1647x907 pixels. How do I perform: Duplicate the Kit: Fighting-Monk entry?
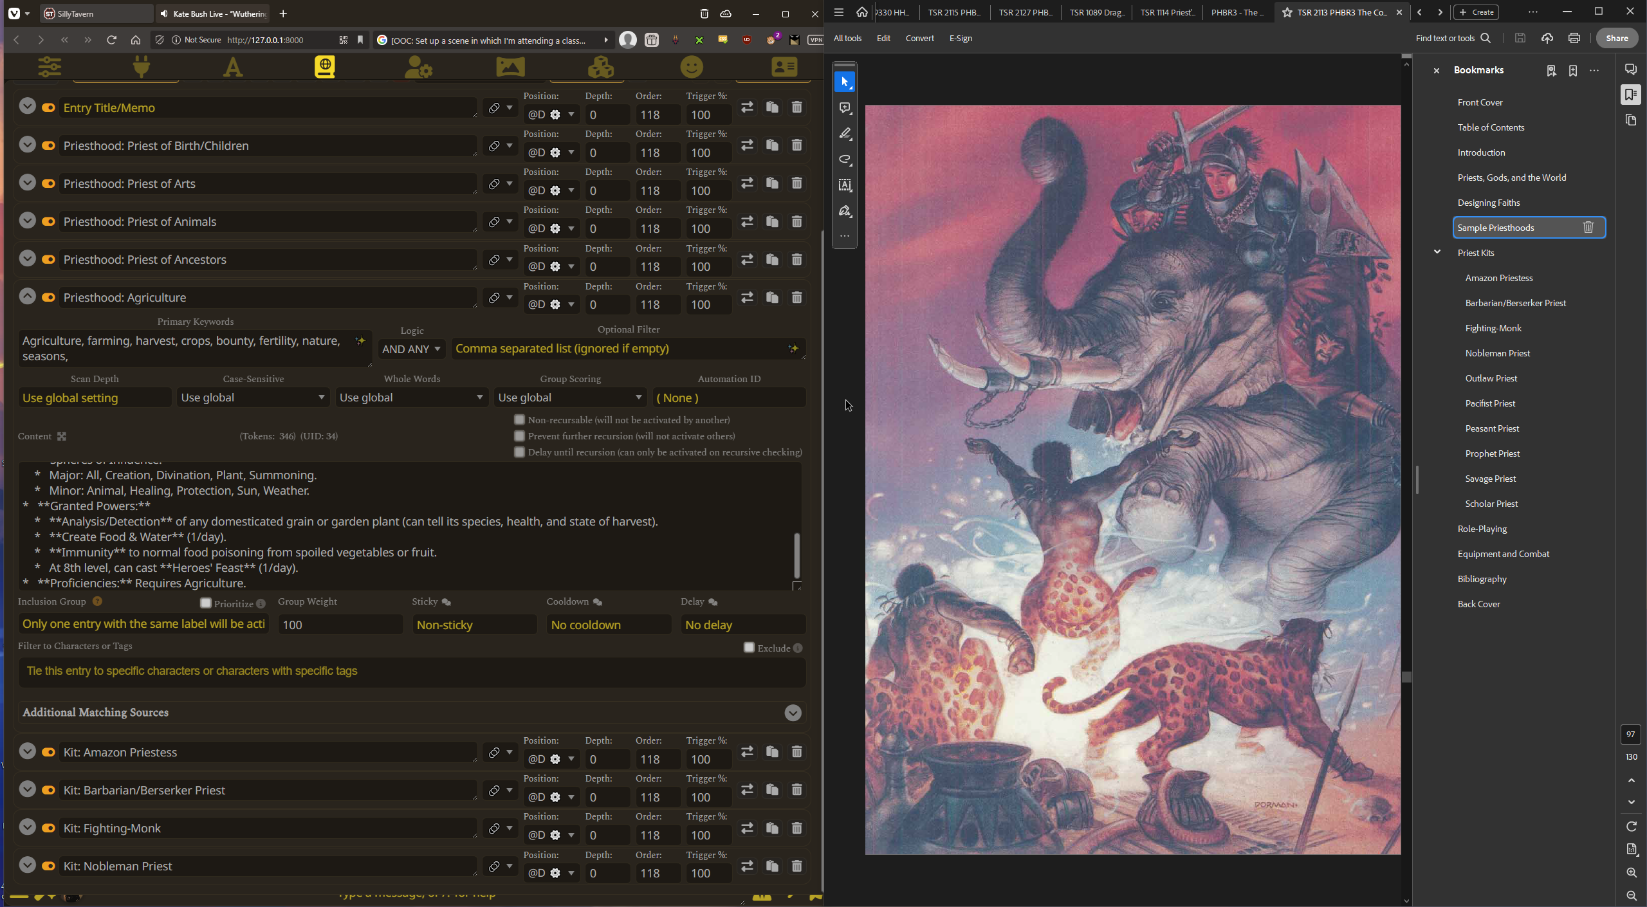click(772, 828)
